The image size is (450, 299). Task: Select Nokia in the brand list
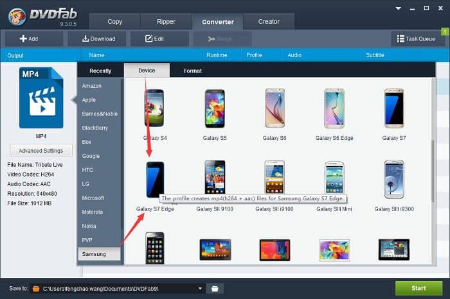99,226
